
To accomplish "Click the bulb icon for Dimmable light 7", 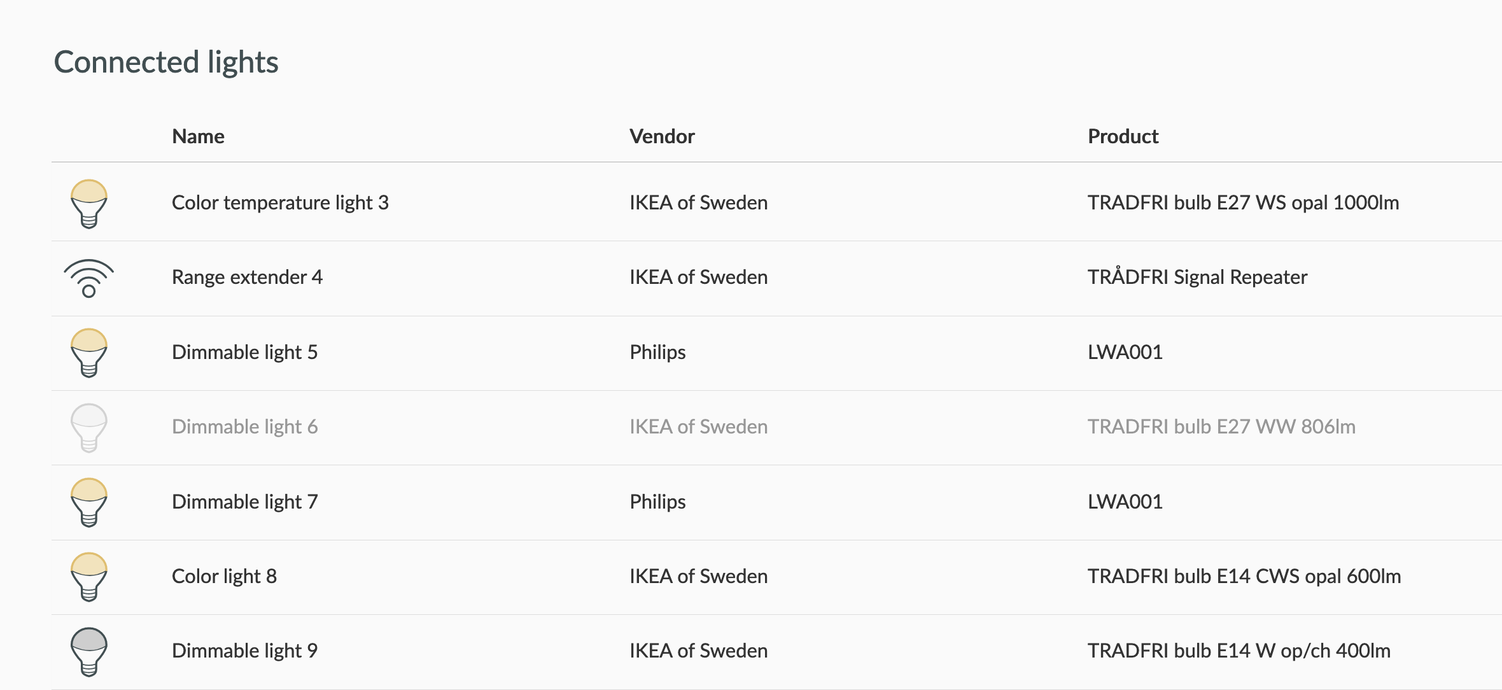I will tap(89, 502).
